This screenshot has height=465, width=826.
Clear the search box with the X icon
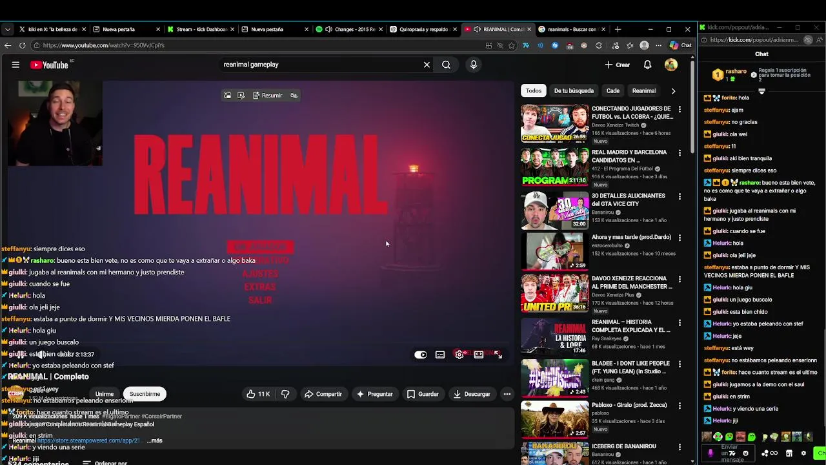coord(427,65)
